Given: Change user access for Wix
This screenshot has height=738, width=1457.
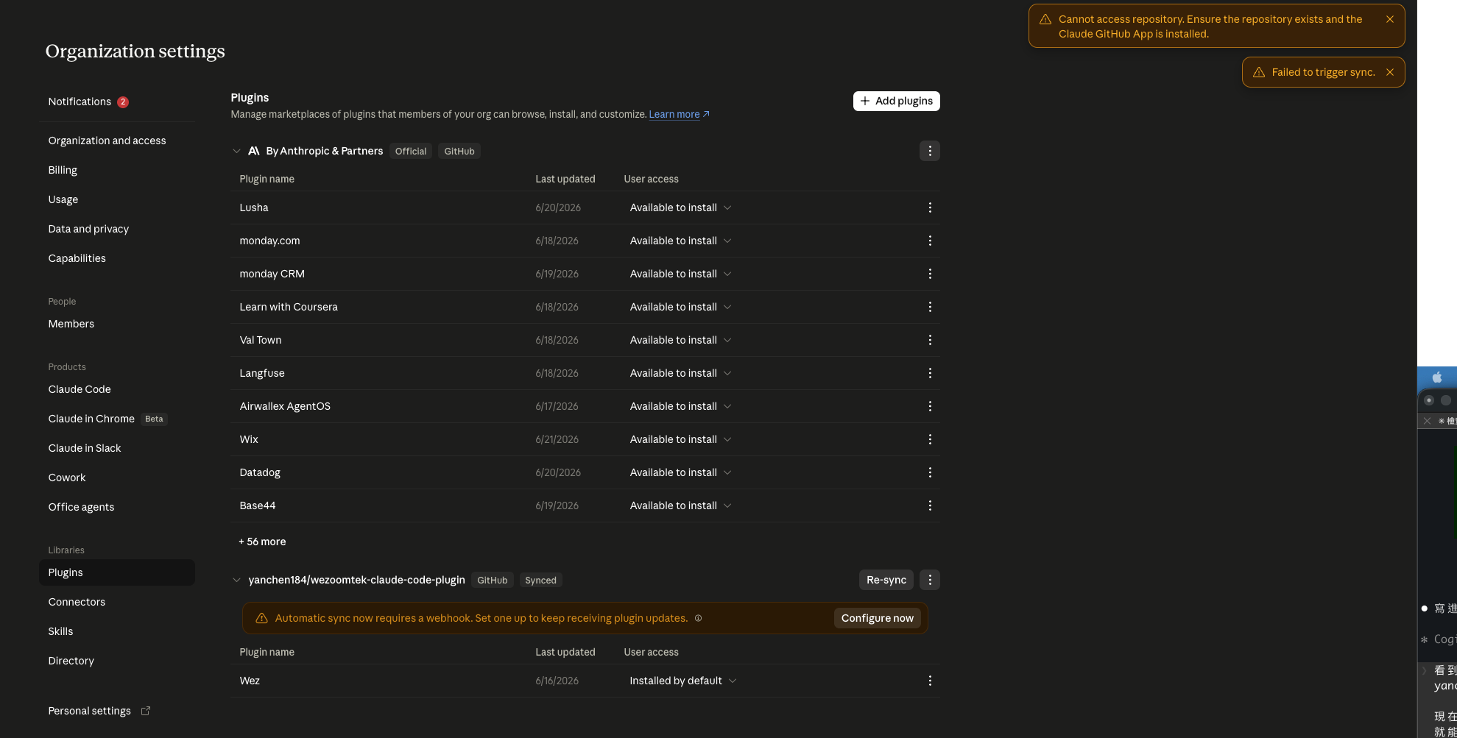Looking at the screenshot, I should [680, 439].
